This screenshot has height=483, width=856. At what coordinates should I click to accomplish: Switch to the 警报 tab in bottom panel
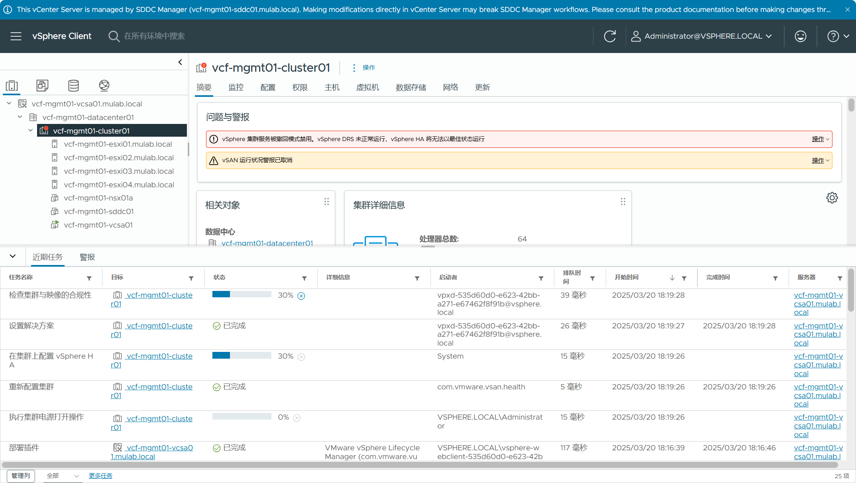tap(87, 257)
